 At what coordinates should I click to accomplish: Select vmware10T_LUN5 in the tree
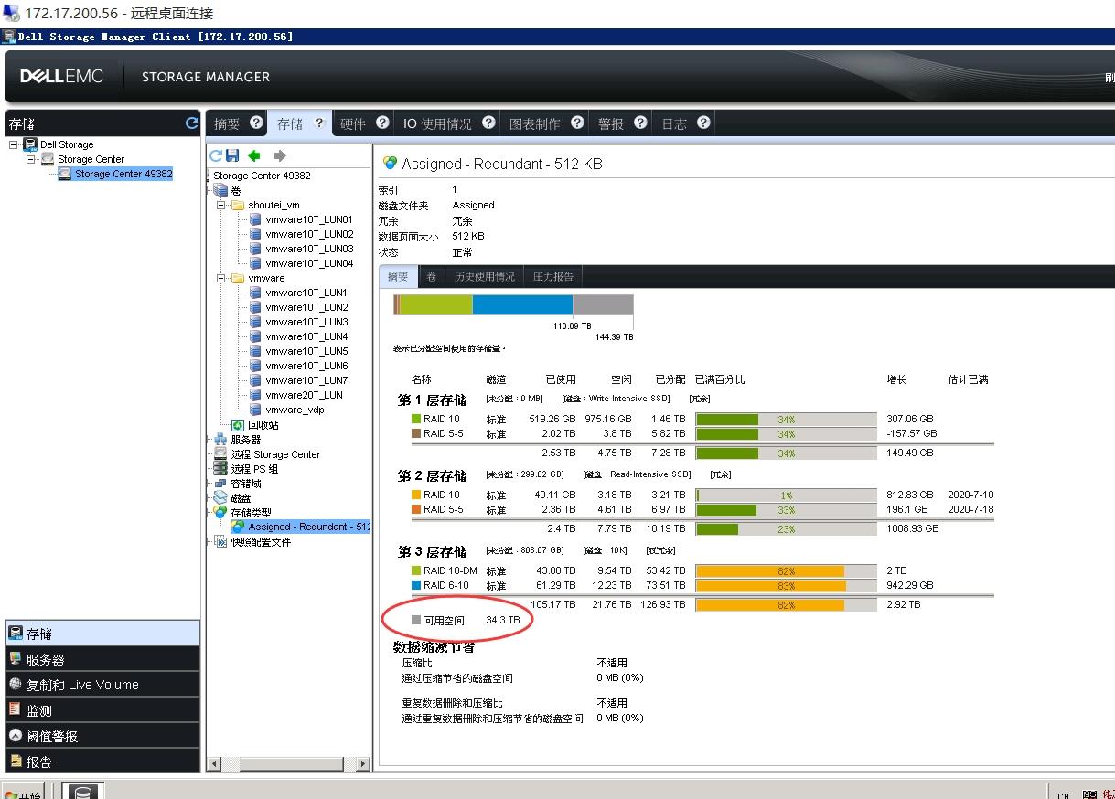(306, 351)
